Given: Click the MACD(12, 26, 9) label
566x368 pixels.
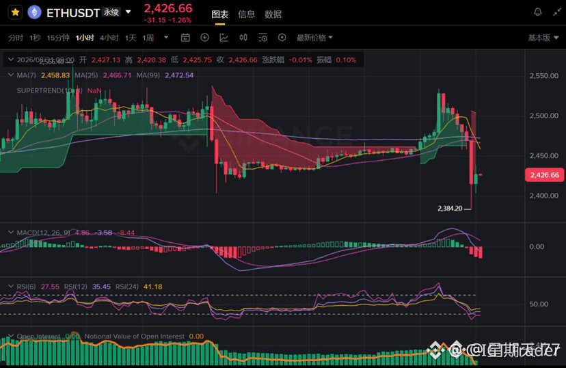Looking at the screenshot, I should click(x=43, y=233).
